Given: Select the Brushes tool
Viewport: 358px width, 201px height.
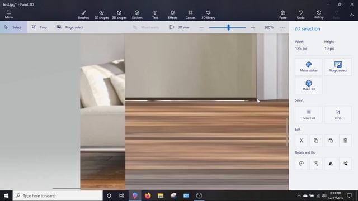Looking at the screenshot, I should pos(83,15).
